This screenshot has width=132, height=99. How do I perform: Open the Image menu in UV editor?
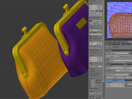[x=119, y=42]
